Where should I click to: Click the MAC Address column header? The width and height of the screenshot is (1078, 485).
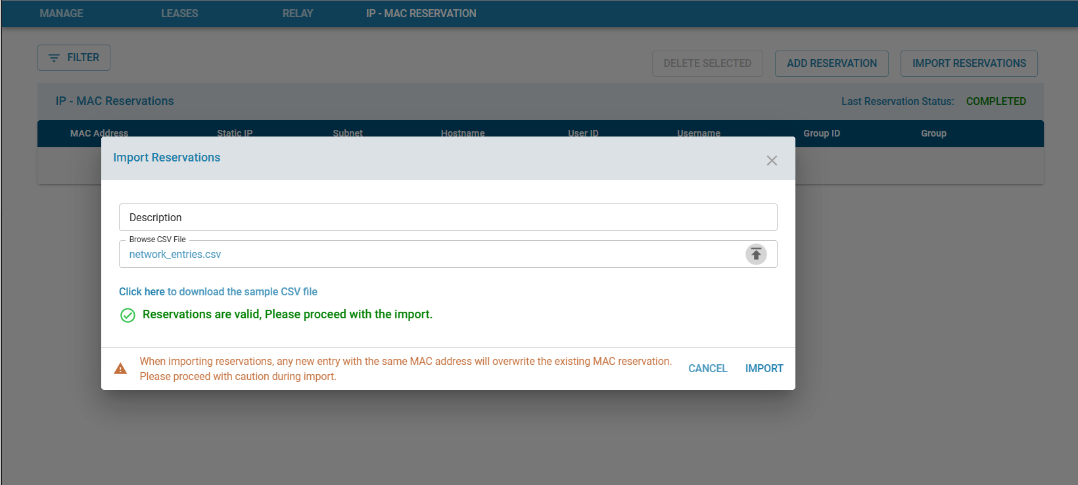click(99, 133)
